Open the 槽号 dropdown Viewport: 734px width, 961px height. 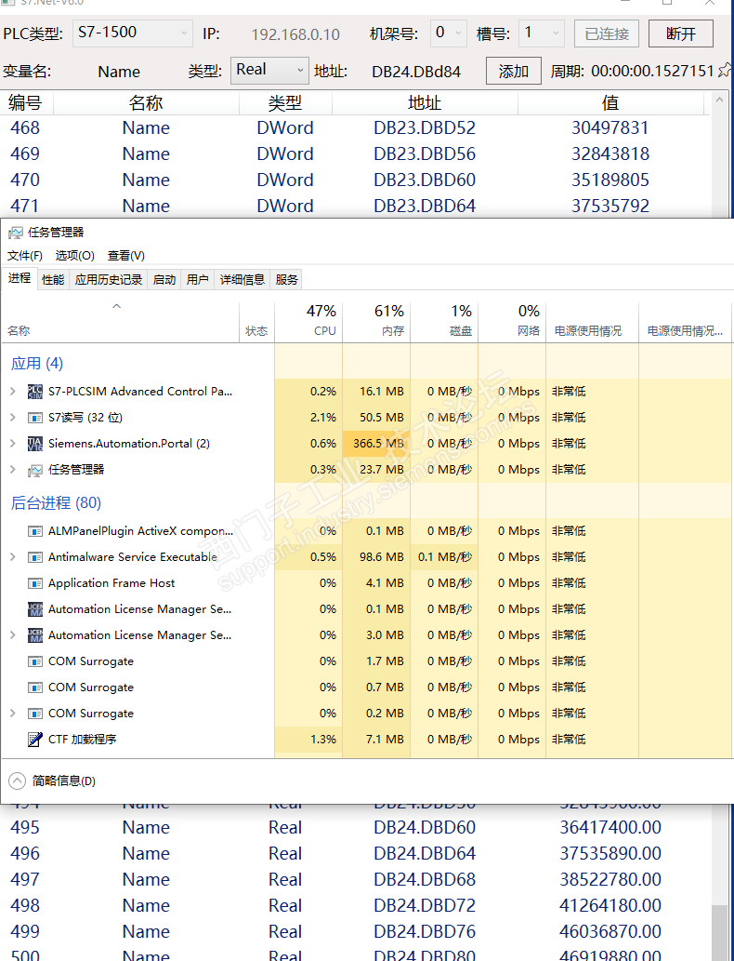point(541,33)
